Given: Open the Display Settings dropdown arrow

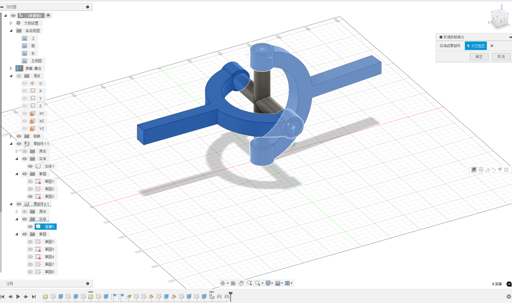Looking at the screenshot, I should [272, 283].
